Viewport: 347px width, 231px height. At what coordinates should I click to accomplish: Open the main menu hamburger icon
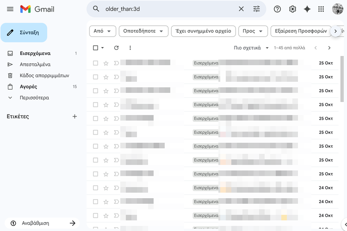[10, 9]
